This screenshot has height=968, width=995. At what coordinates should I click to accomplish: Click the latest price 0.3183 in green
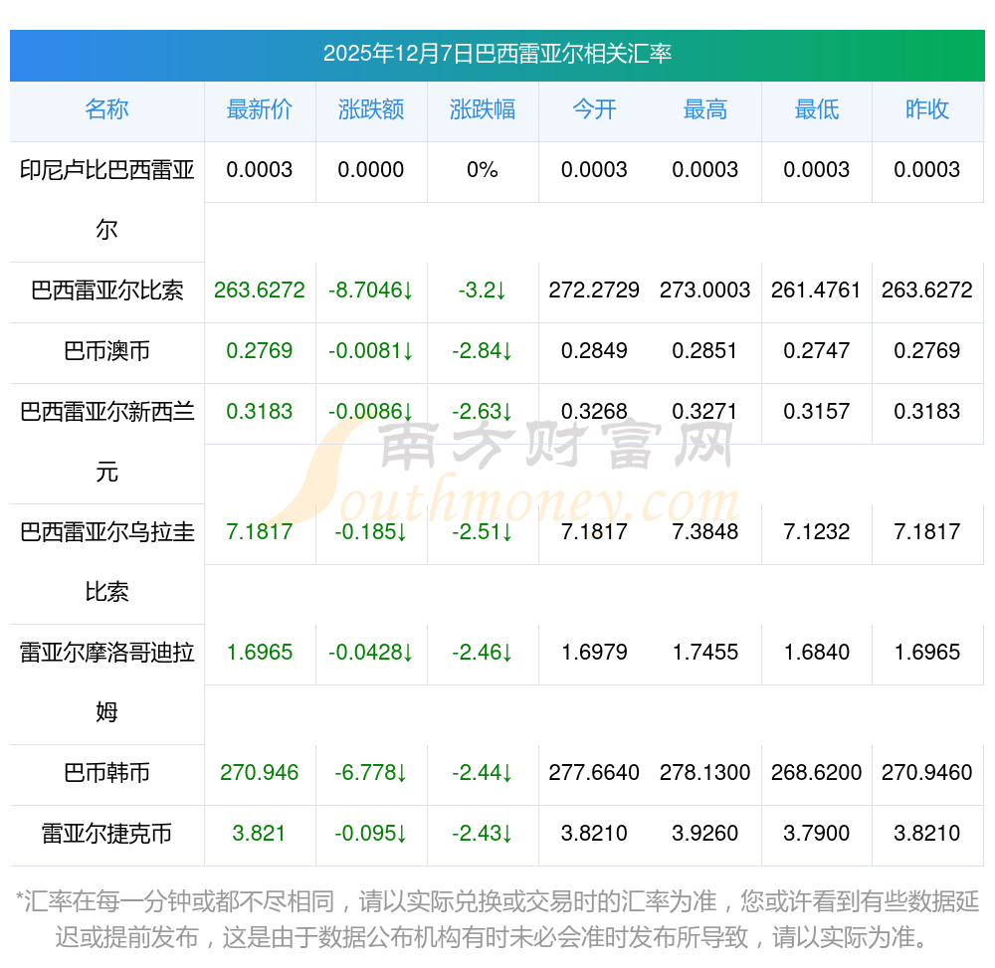260,412
